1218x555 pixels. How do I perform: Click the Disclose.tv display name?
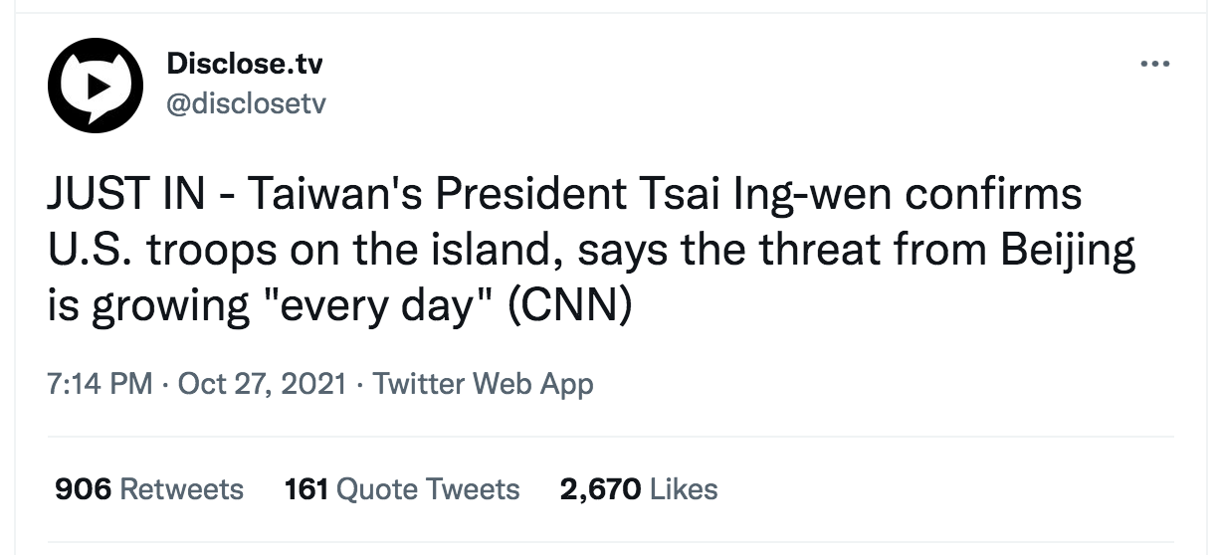point(245,65)
